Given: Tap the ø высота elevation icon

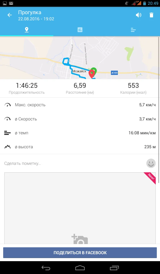Looking at the screenshot, I should [7, 147].
